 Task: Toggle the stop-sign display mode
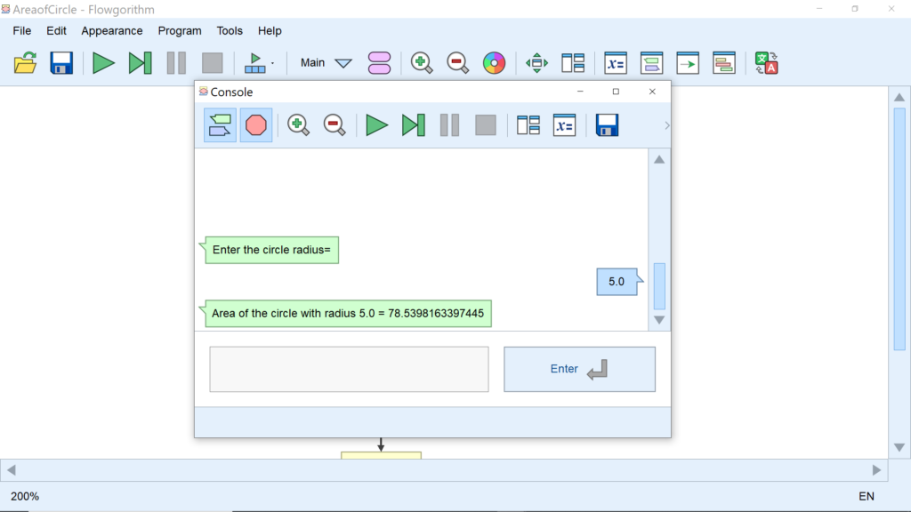255,124
